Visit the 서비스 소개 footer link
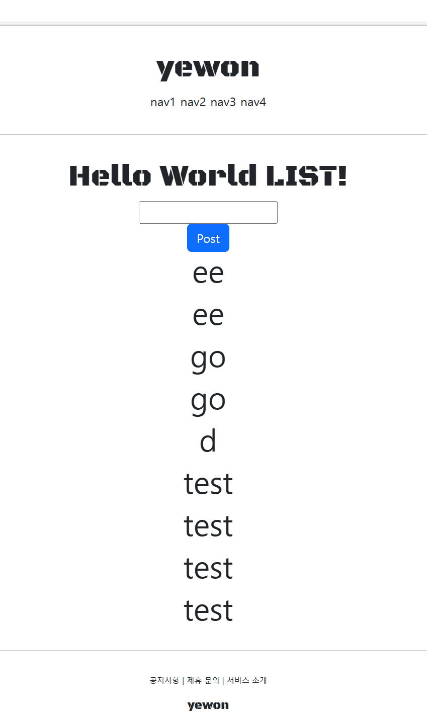The width and height of the screenshot is (427, 718). [246, 680]
